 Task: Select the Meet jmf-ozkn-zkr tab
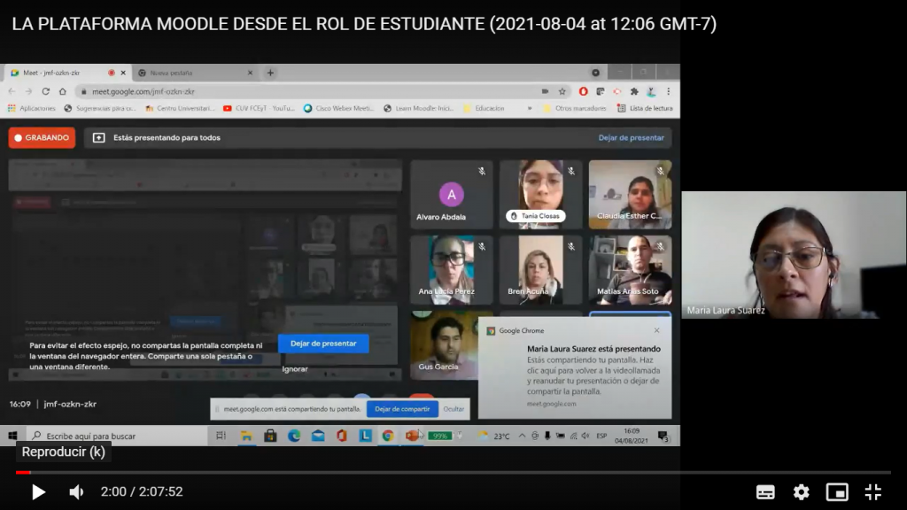[66, 73]
